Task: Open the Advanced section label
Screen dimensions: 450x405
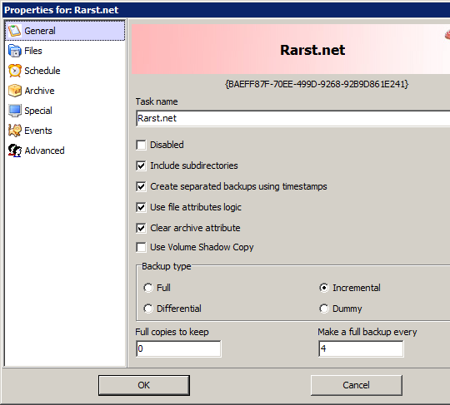Action: (44, 151)
